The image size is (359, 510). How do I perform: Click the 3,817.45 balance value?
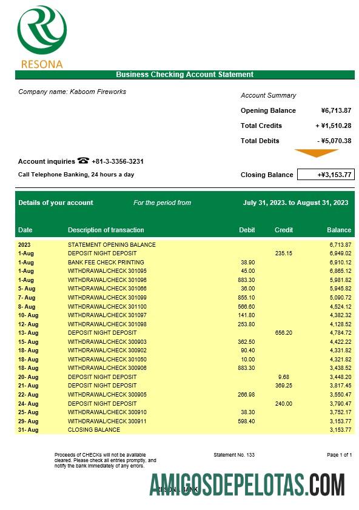tap(340, 386)
